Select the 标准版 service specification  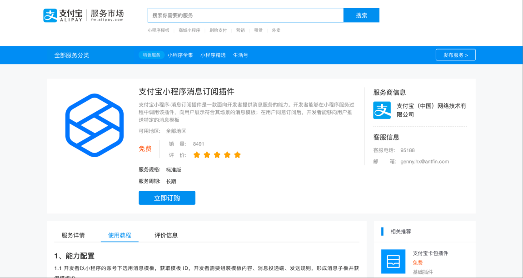(174, 170)
